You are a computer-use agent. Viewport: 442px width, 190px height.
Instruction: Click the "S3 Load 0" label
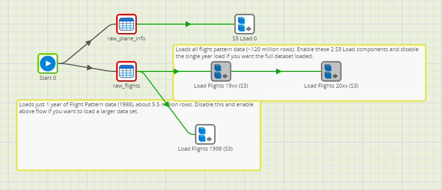click(245, 38)
